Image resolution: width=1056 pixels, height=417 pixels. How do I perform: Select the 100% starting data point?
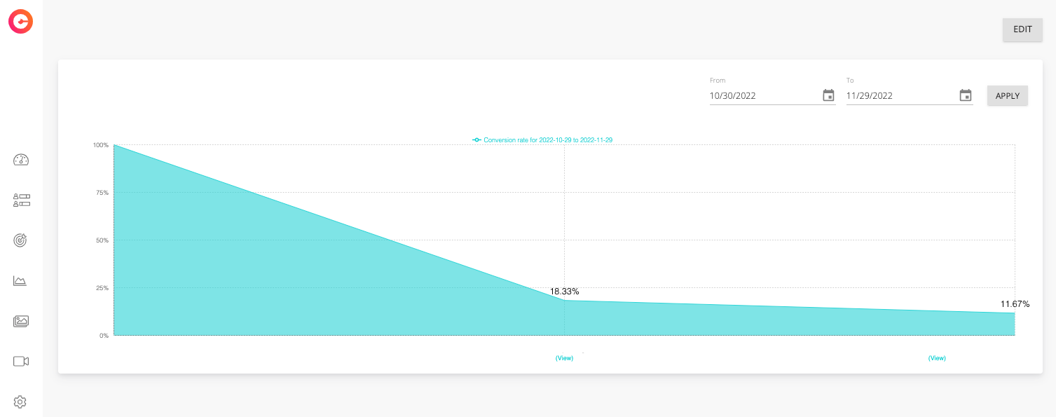[x=114, y=145]
